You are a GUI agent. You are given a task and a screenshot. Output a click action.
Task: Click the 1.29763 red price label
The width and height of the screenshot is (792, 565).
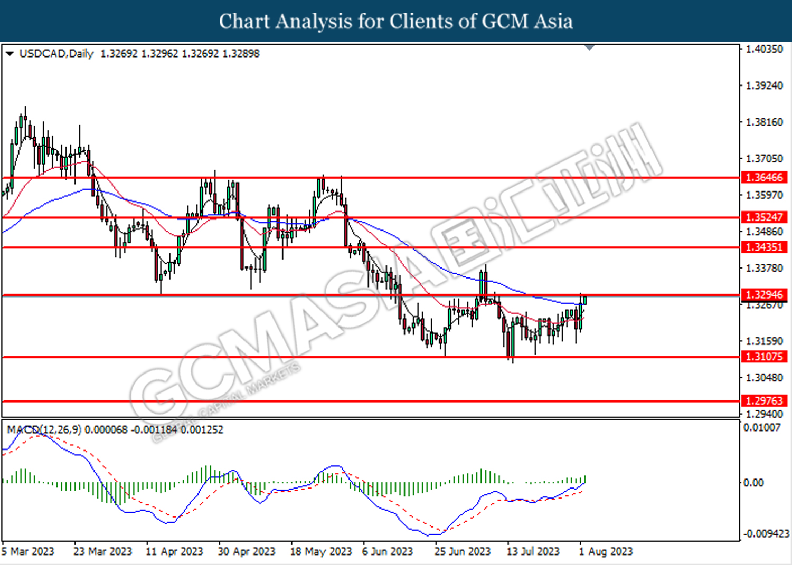click(x=764, y=400)
